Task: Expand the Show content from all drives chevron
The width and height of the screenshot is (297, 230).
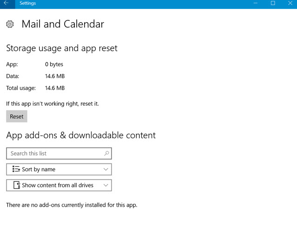Action: pyautogui.click(x=106, y=185)
